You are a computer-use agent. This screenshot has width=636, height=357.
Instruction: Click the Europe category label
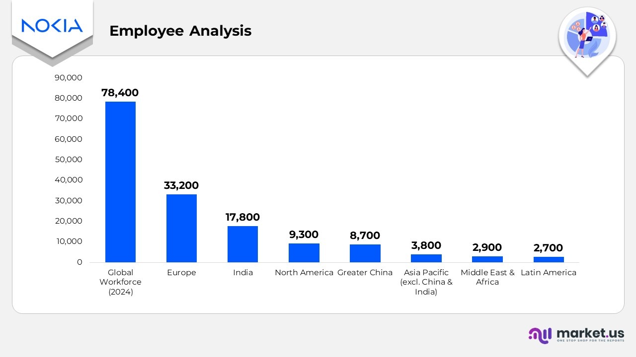click(181, 272)
